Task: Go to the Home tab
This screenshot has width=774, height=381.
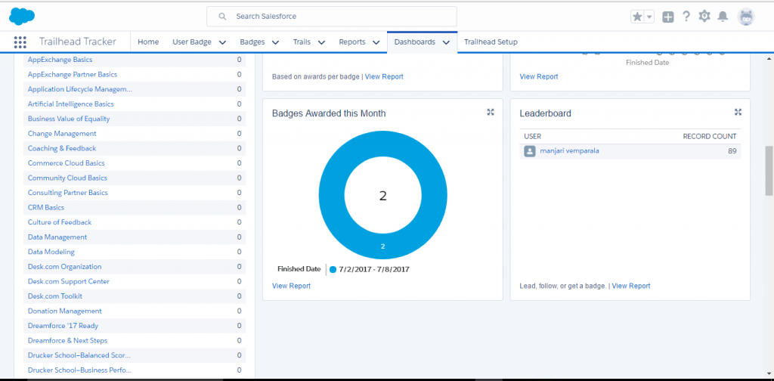Action: (148, 42)
